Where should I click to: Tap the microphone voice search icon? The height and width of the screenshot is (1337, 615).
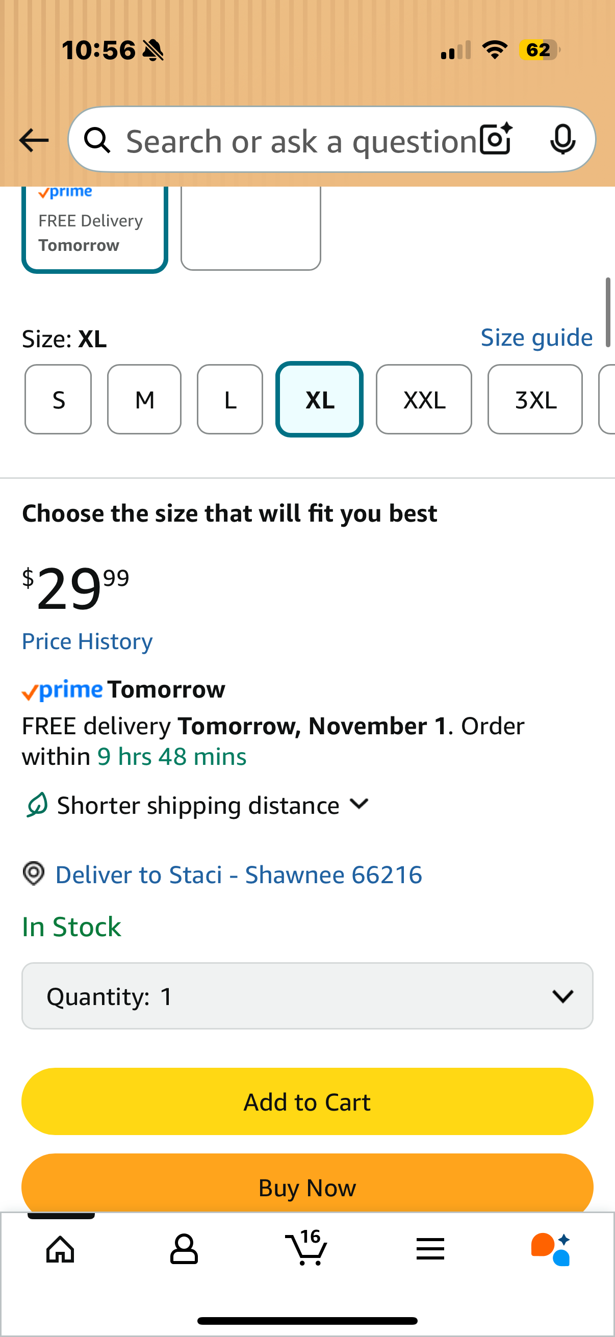tap(562, 140)
